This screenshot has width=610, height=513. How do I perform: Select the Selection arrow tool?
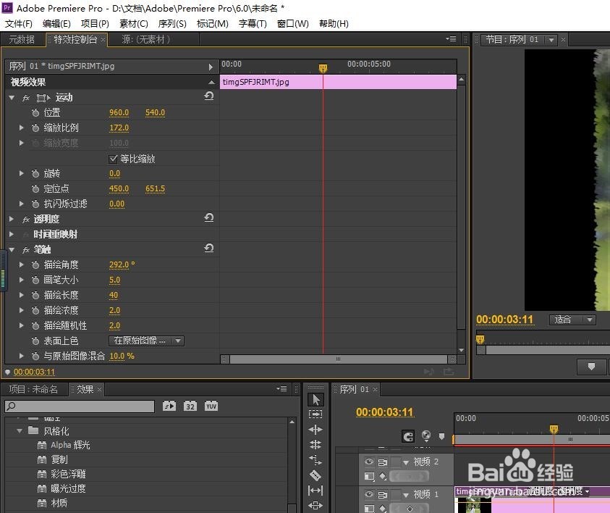click(315, 399)
